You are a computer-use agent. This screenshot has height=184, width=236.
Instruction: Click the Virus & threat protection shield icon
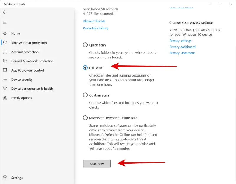point(5,42)
